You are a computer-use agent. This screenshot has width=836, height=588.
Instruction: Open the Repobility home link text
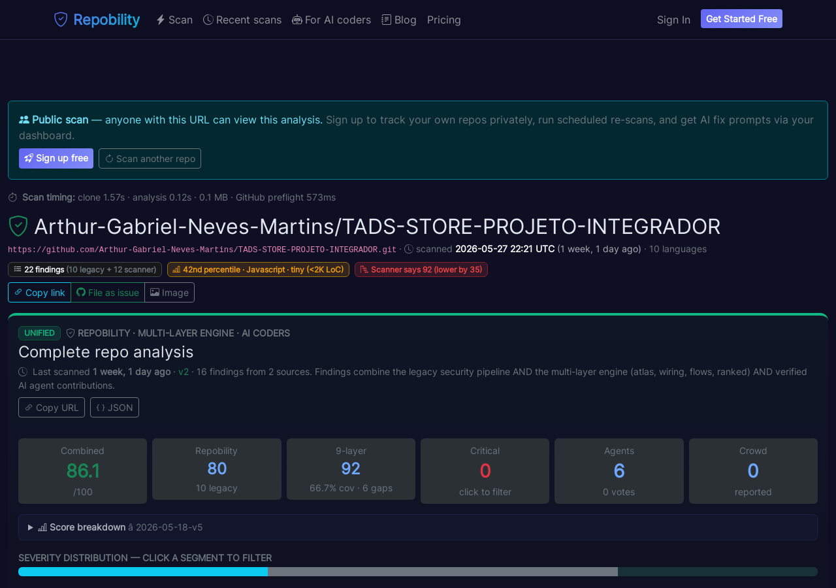[106, 20]
